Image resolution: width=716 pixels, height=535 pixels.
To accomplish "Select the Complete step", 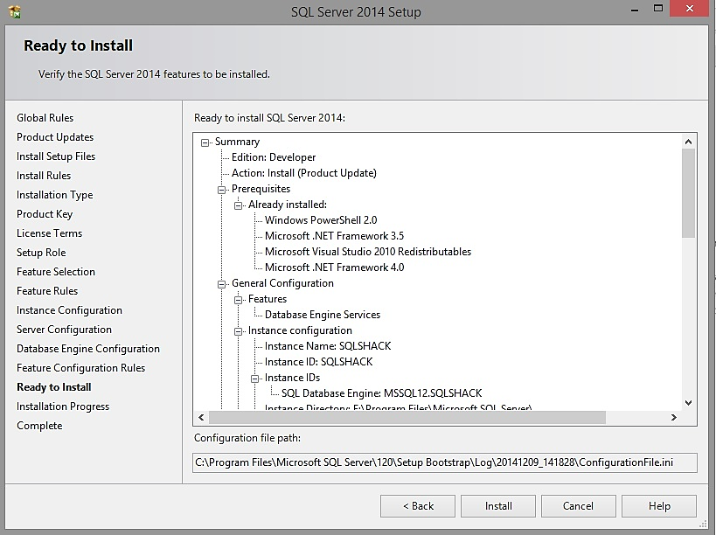I will [39, 426].
